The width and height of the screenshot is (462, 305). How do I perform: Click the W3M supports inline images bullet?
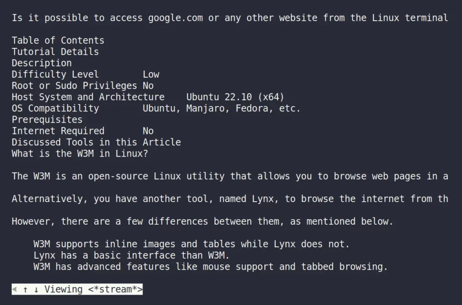191,244
